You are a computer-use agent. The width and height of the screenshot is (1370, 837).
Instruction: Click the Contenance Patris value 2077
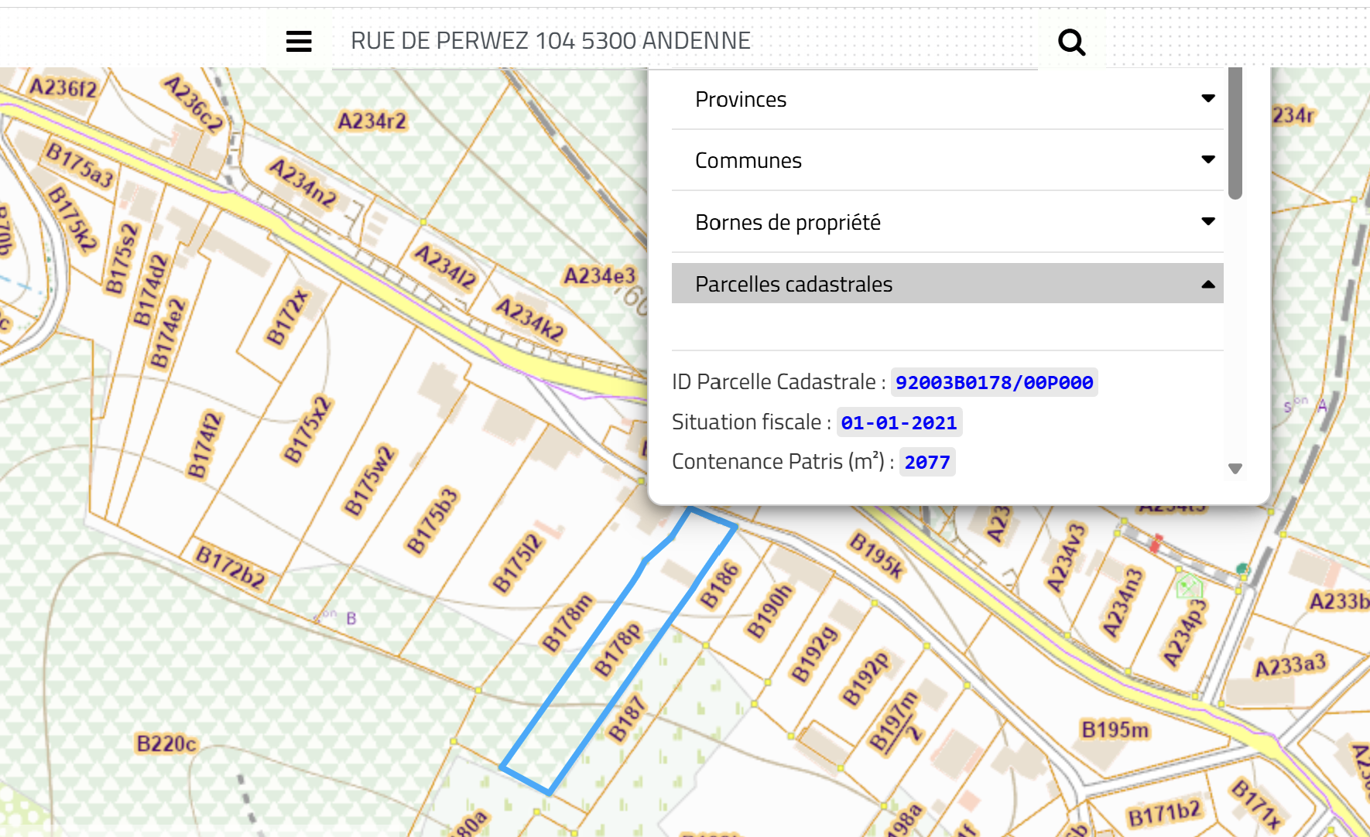[926, 463]
